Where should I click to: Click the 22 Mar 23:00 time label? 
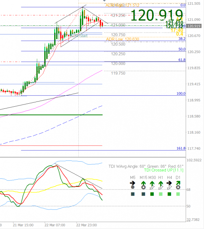[x=86, y=225]
